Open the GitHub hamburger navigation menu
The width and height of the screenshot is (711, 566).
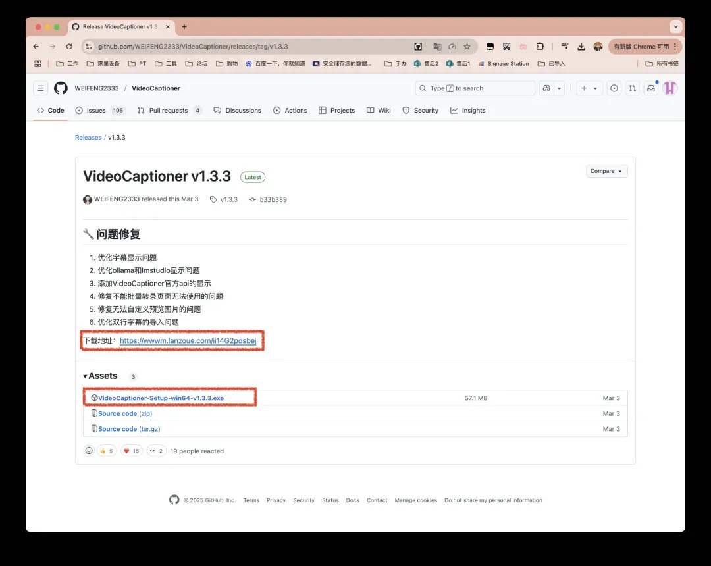(x=41, y=88)
